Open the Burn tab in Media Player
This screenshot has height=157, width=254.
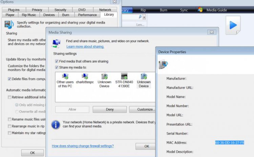pos(164,10)
